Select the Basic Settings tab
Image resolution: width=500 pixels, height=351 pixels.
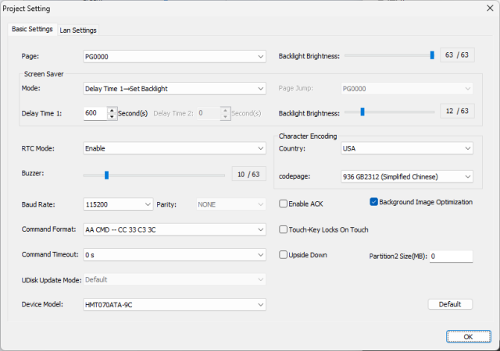coord(33,30)
